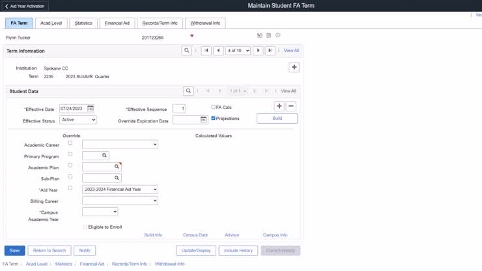Open the Withdrawal Info tab

tap(205, 23)
